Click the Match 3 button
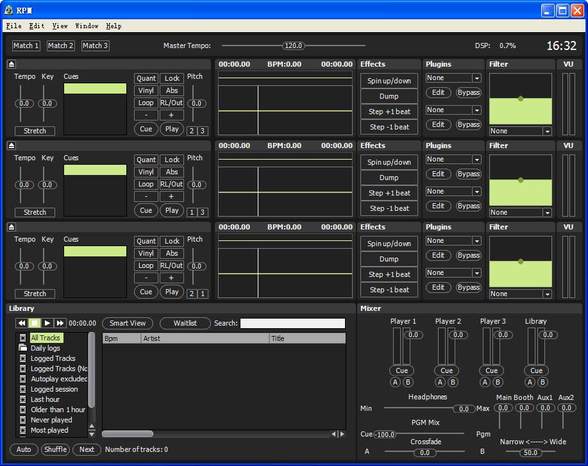 click(96, 46)
